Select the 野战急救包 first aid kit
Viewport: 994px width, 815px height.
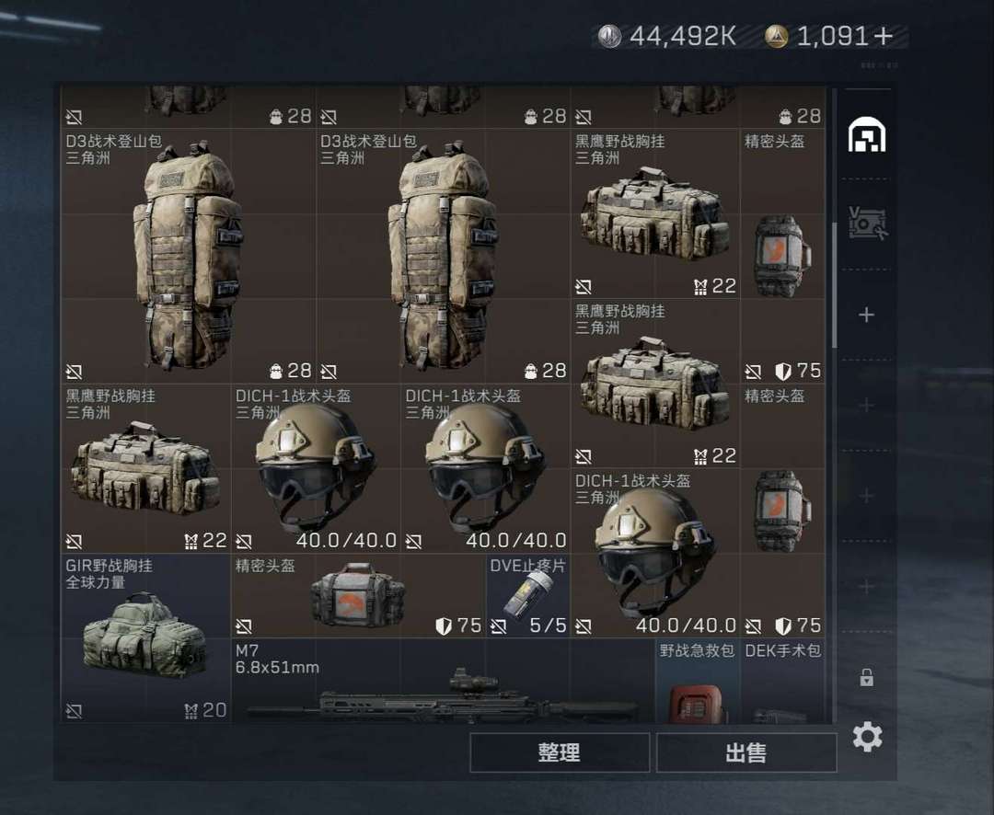point(698,681)
